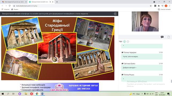
Task: Click Тетяна Рошко's name in chat
Action: click(129, 75)
